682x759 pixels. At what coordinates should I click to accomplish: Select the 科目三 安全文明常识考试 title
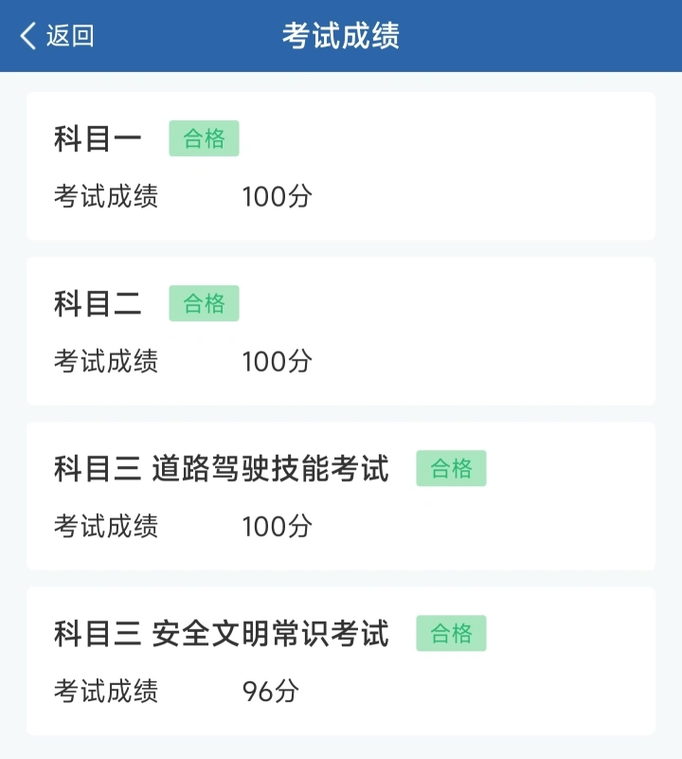[x=222, y=634]
